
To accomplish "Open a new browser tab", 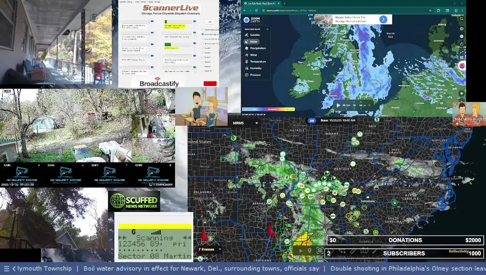I will coord(284,3).
